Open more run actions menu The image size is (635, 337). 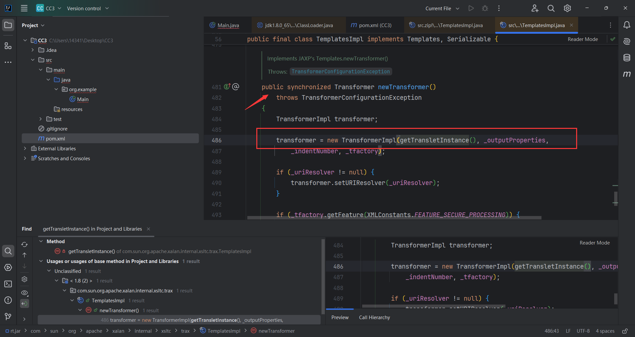click(499, 8)
